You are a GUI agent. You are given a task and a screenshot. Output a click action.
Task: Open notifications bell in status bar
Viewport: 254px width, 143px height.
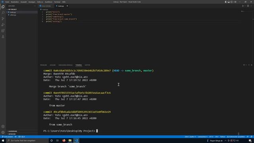click(x=251, y=137)
